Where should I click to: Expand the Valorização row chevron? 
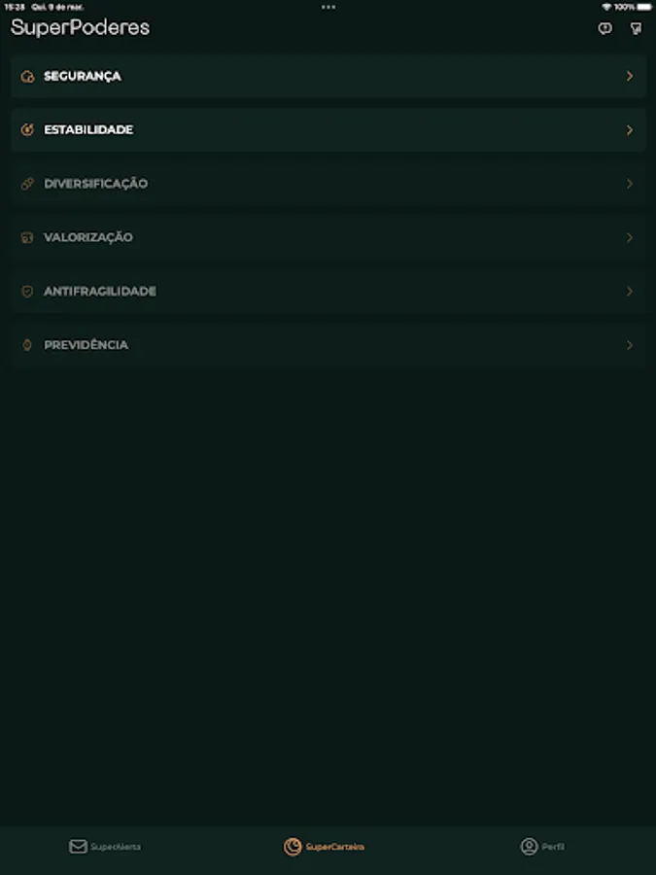pyautogui.click(x=630, y=238)
